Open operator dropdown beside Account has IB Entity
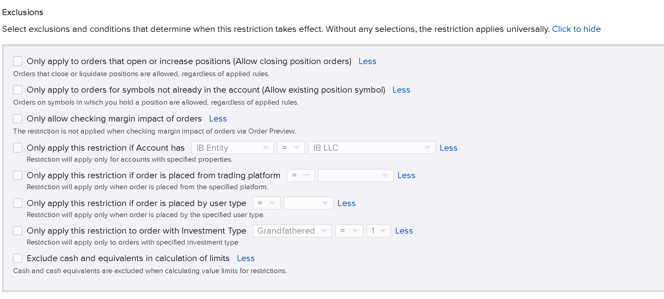Screen dimensions: 664x299 pyautogui.click(x=291, y=148)
